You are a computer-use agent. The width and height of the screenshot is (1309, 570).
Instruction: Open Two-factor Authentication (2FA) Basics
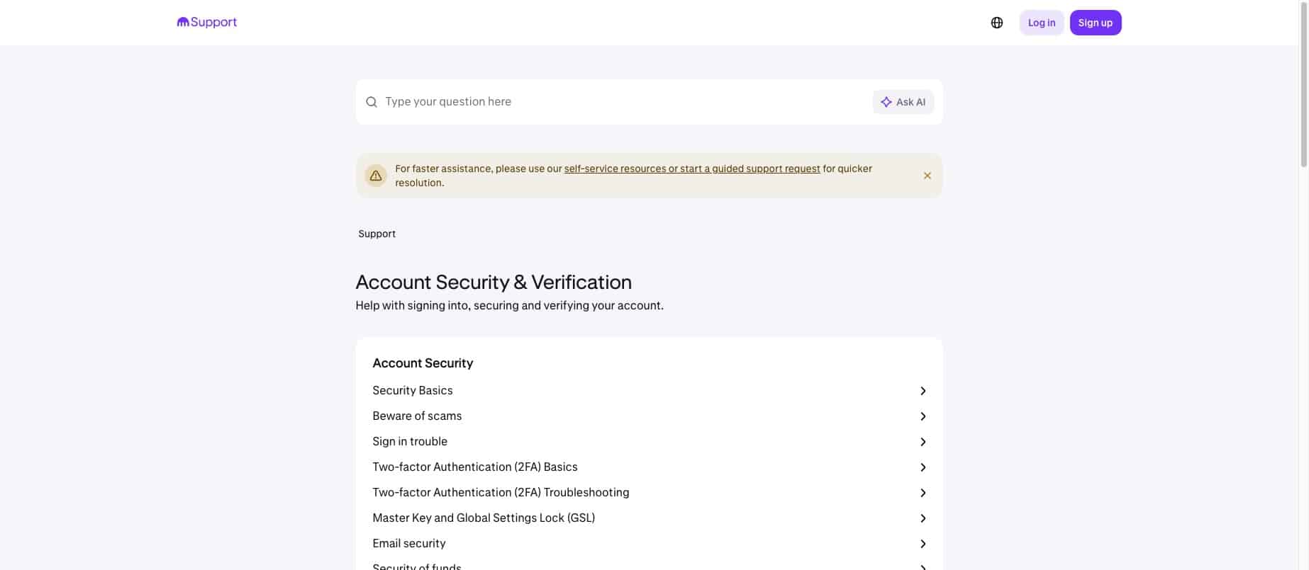(649, 467)
